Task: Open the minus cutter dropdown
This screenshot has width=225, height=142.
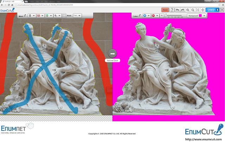Action: [157, 15]
